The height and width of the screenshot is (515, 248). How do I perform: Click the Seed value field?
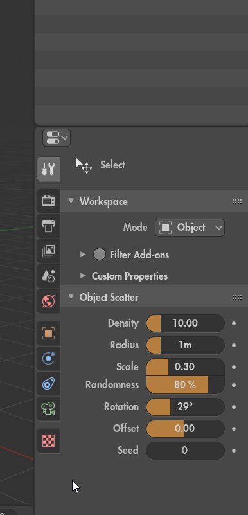pyautogui.click(x=185, y=450)
